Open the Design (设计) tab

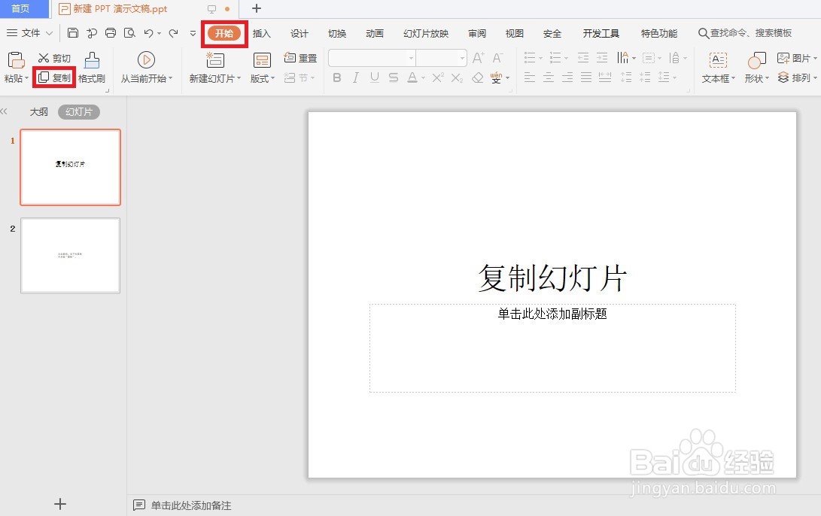pos(300,34)
